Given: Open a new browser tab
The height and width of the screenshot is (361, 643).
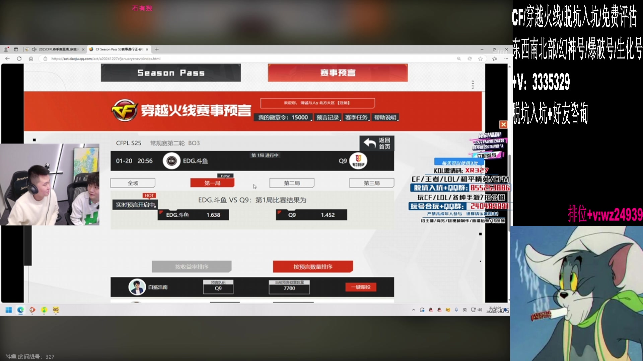Looking at the screenshot, I should click(x=157, y=49).
